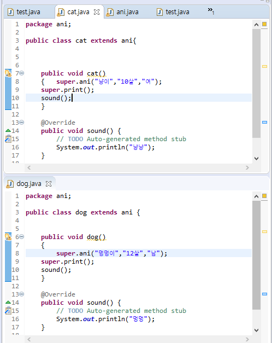Collapse the @Override block at line 13 in cat.java

(x=22, y=123)
